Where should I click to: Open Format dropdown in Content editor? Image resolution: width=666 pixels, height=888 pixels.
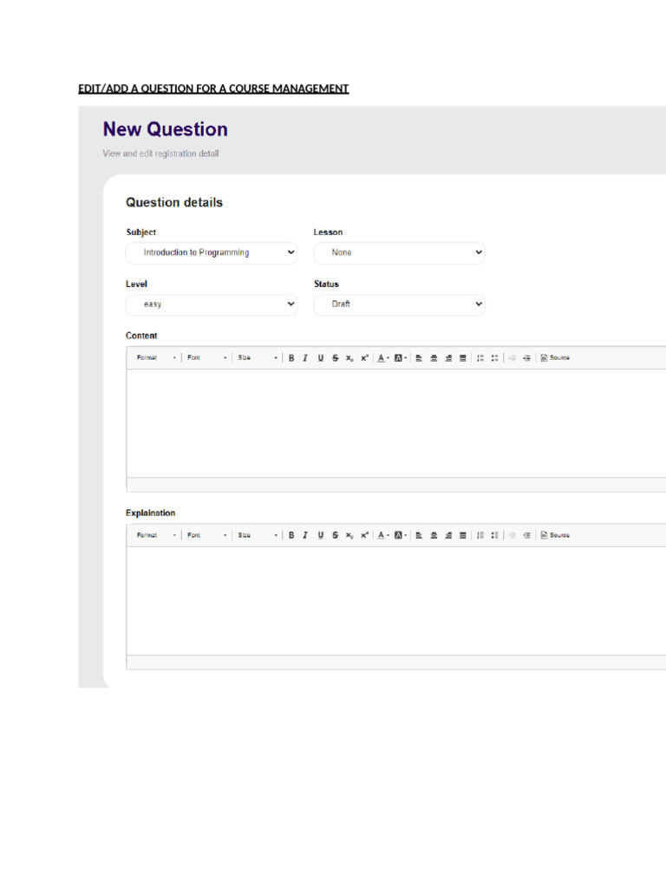point(156,358)
